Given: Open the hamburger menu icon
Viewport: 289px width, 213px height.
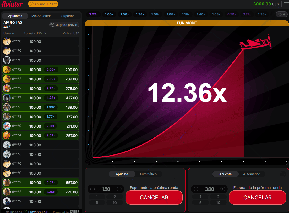Looking at the screenshot, I should [x=286, y=4].
